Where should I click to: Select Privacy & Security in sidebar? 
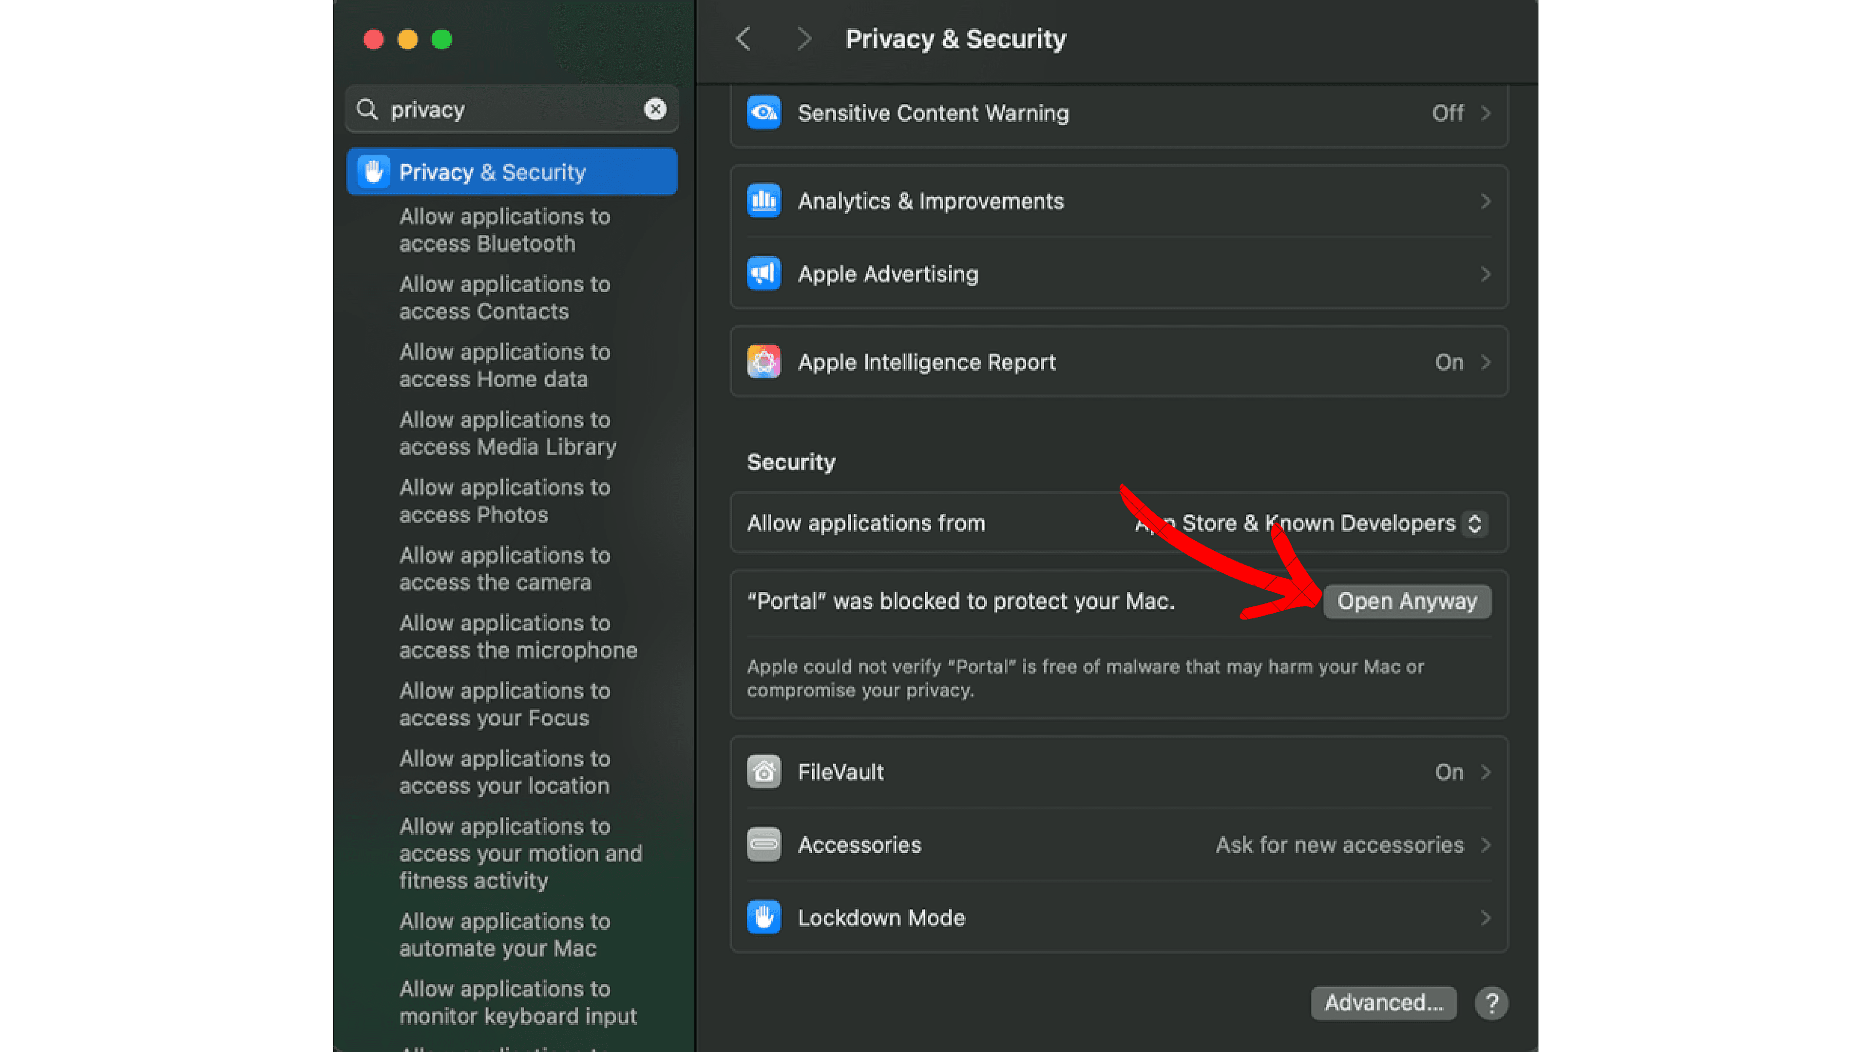512,172
